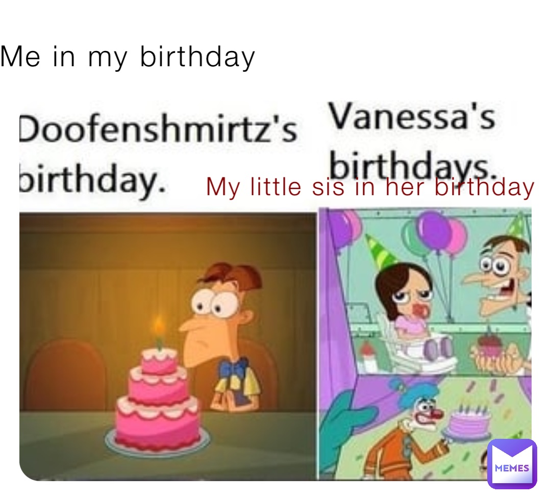This screenshot has height=502, width=551.
Task: Click the purple cake held by clown
Action: 469,421
